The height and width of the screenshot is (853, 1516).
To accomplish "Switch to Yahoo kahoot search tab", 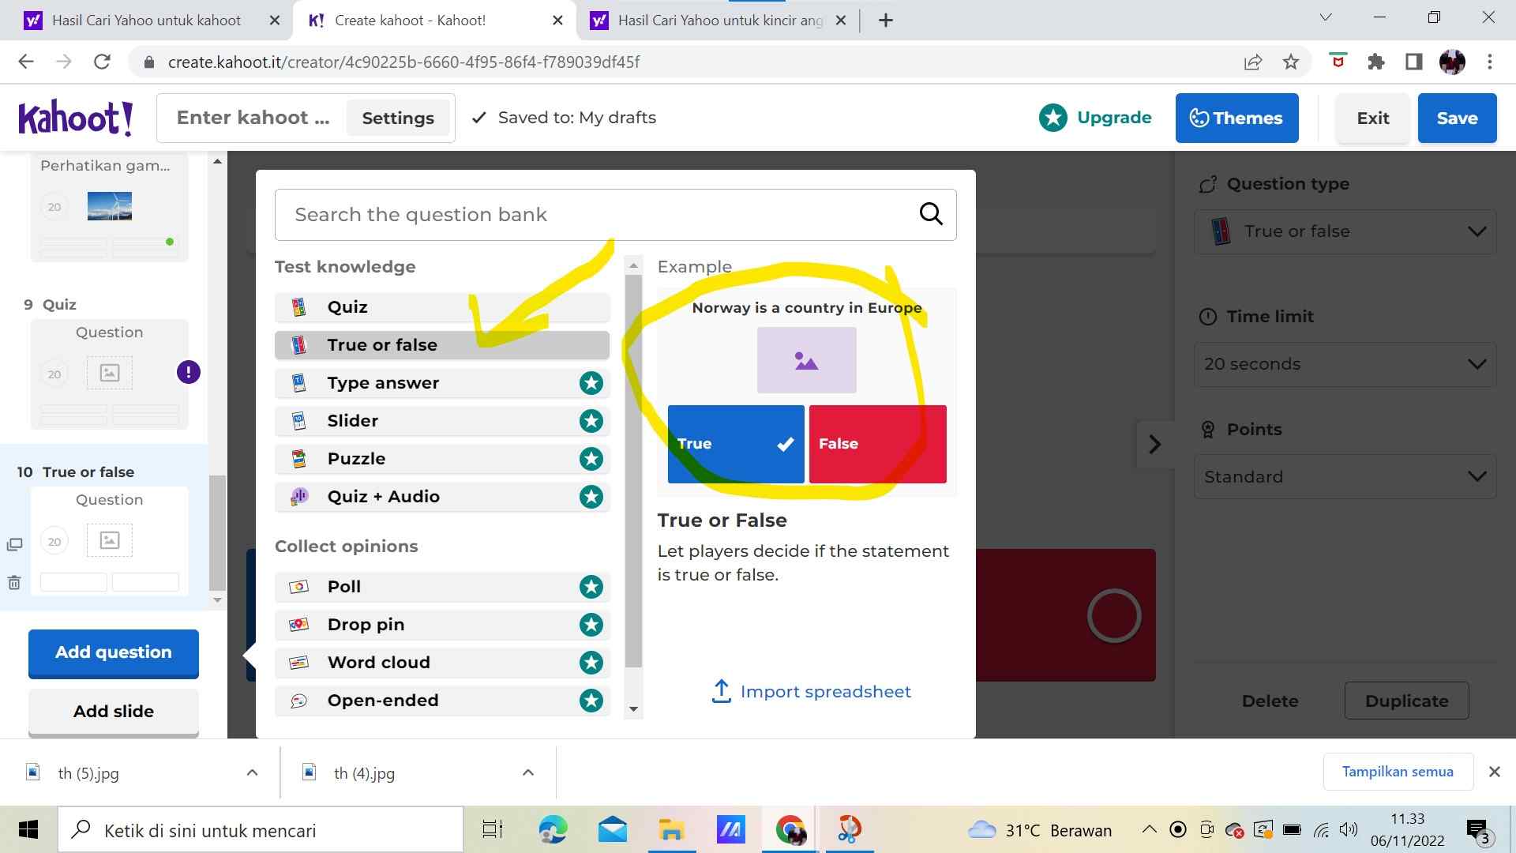I will pos(146,21).
